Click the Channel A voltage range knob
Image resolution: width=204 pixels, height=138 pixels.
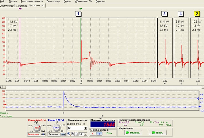coord(37,128)
